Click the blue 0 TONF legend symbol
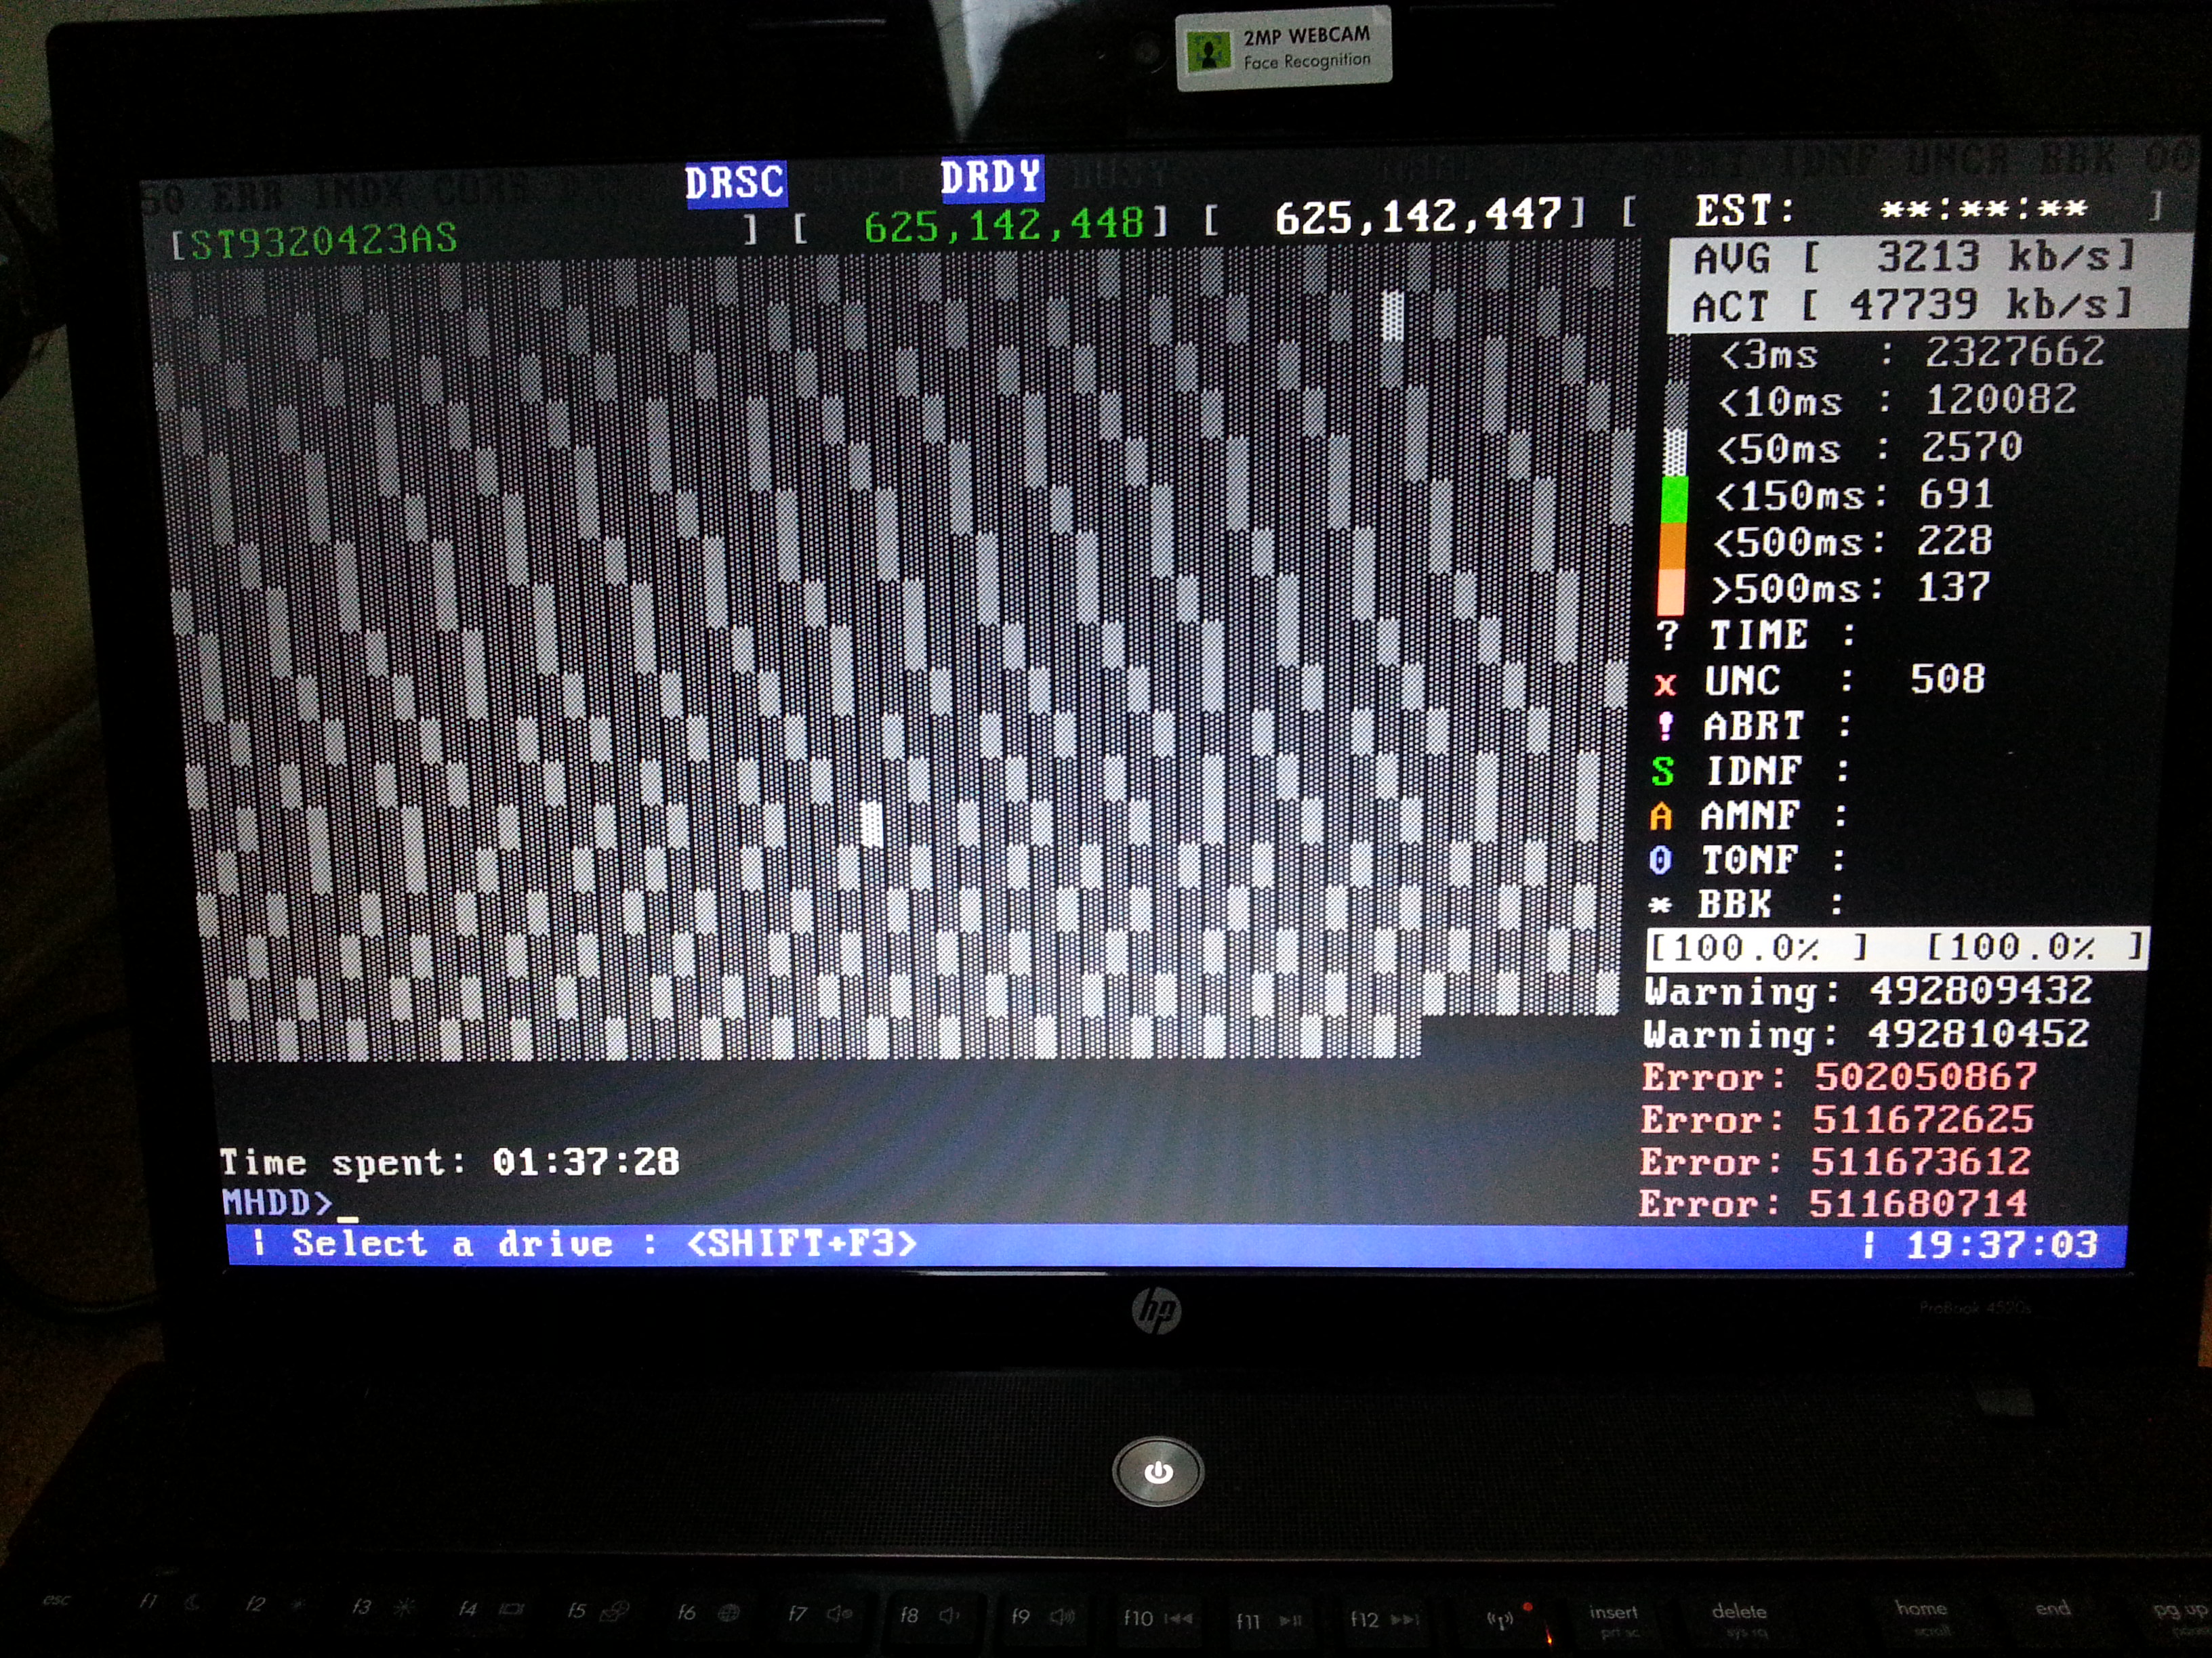The width and height of the screenshot is (2212, 1658). tap(1660, 859)
